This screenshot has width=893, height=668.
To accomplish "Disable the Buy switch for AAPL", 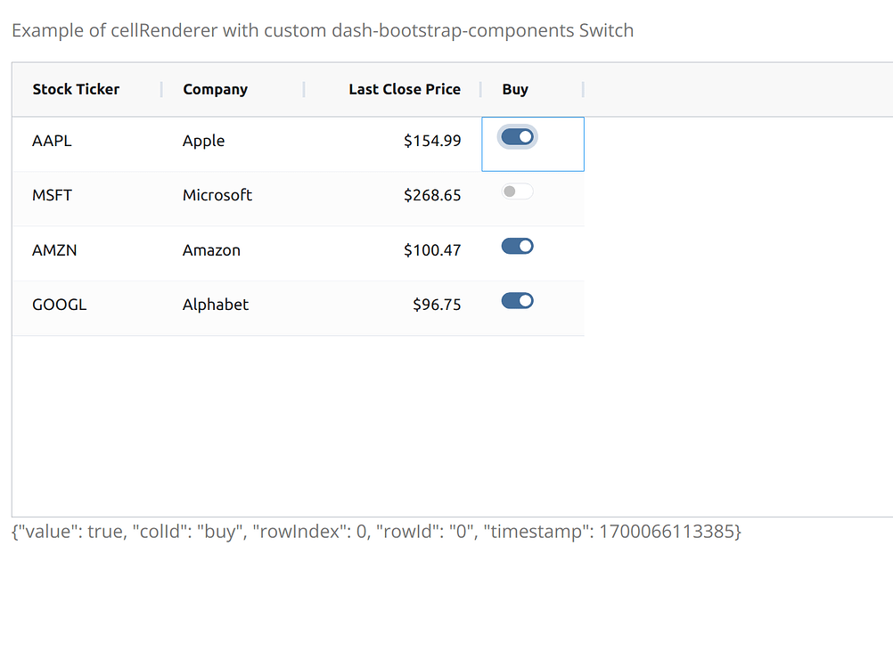I will [x=517, y=136].
